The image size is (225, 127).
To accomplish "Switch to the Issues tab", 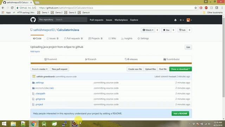I will pyautogui.click(x=52, y=38).
